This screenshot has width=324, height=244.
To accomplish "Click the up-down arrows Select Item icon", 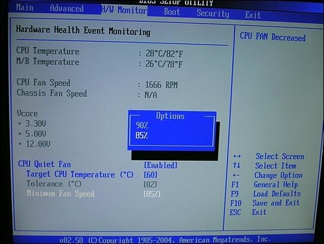I will [236, 165].
